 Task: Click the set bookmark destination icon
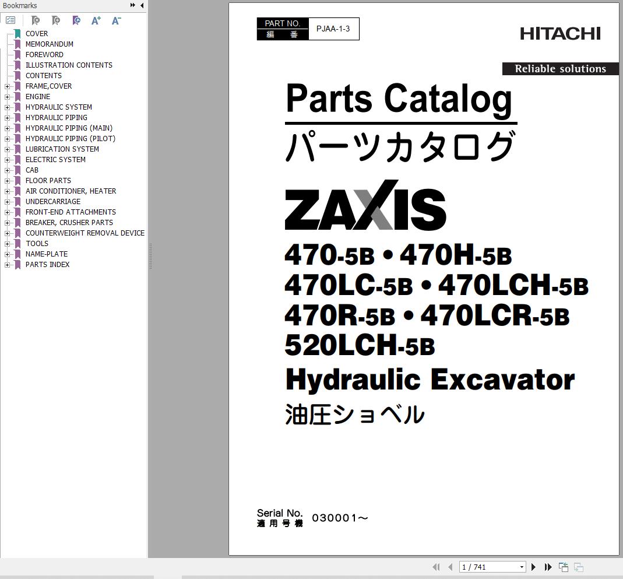(x=76, y=20)
